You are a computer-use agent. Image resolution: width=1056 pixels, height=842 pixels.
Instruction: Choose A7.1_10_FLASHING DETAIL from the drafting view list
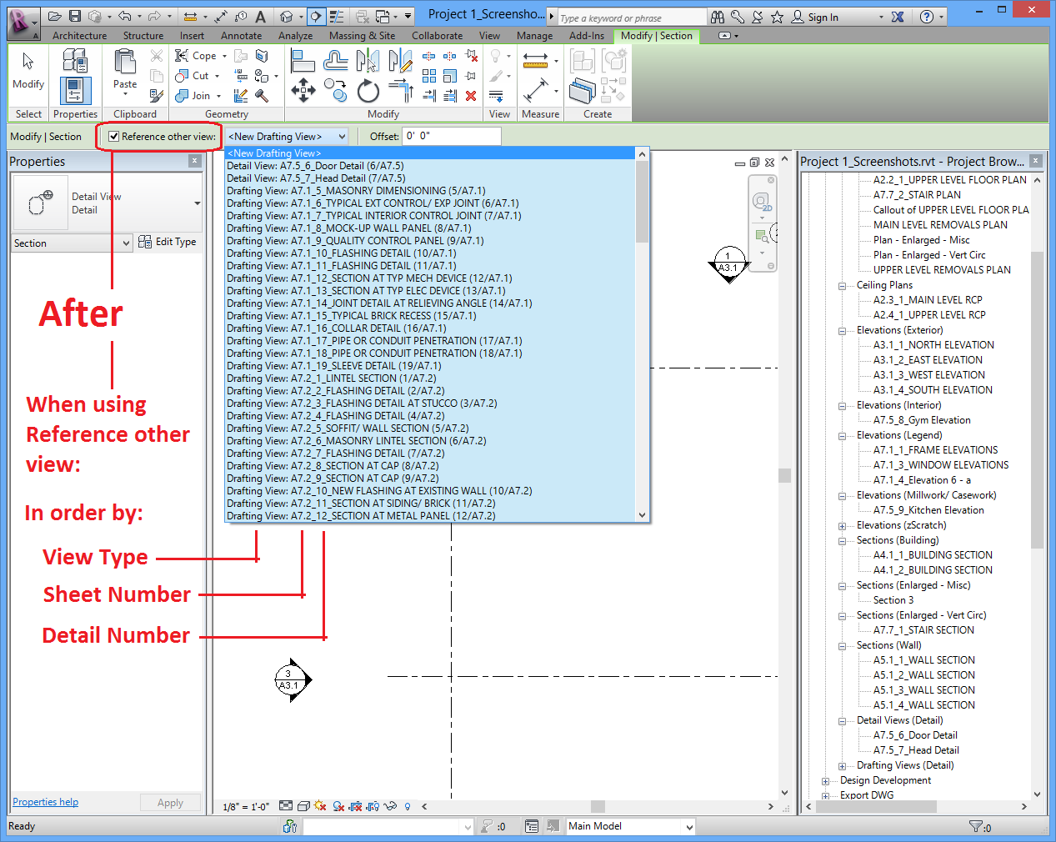pos(342,253)
